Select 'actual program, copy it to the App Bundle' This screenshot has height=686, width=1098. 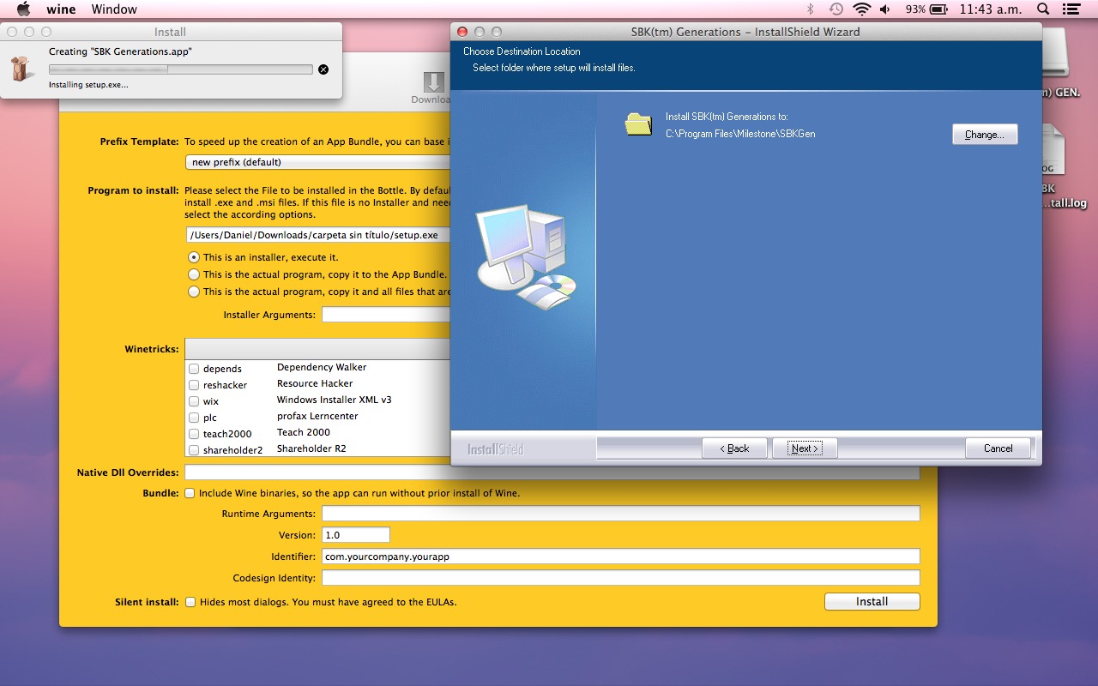coord(194,274)
